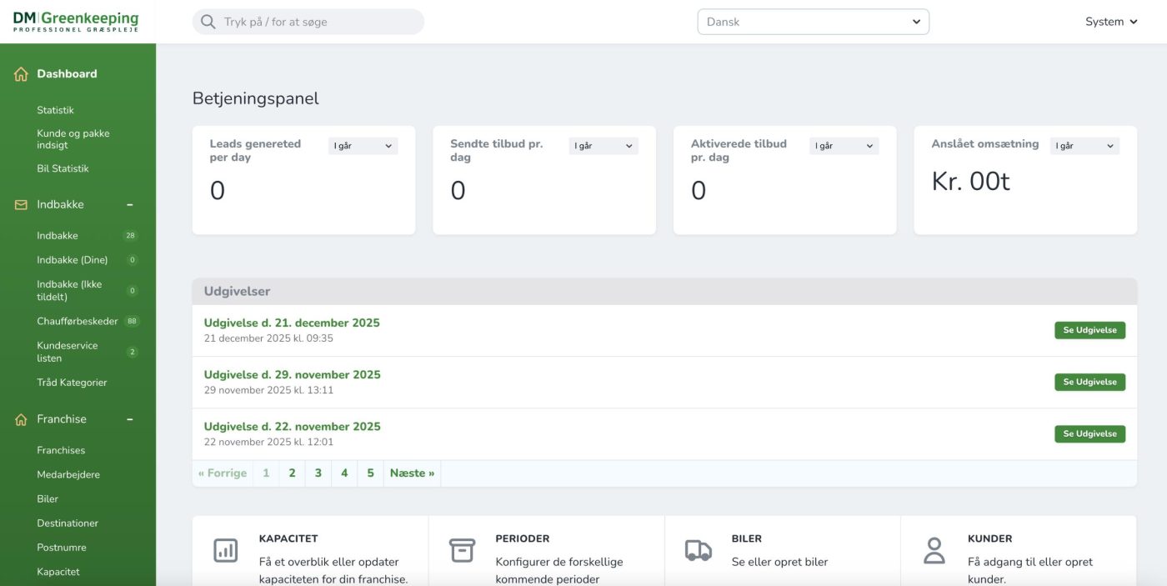Click the Perioder archive box icon
The height and width of the screenshot is (586, 1167).
click(462, 550)
